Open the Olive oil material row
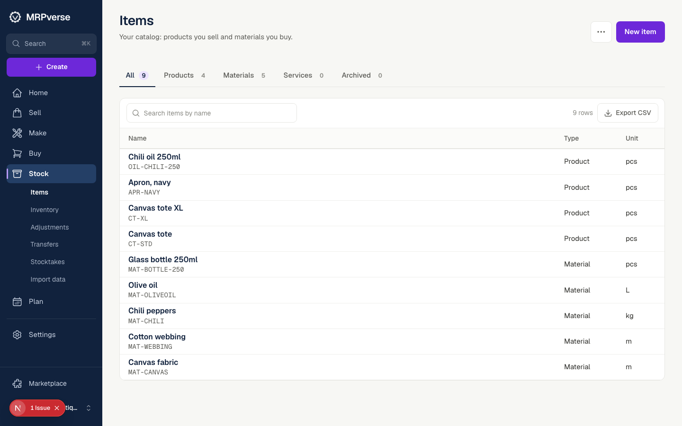This screenshot has height=426, width=682. click(x=392, y=290)
